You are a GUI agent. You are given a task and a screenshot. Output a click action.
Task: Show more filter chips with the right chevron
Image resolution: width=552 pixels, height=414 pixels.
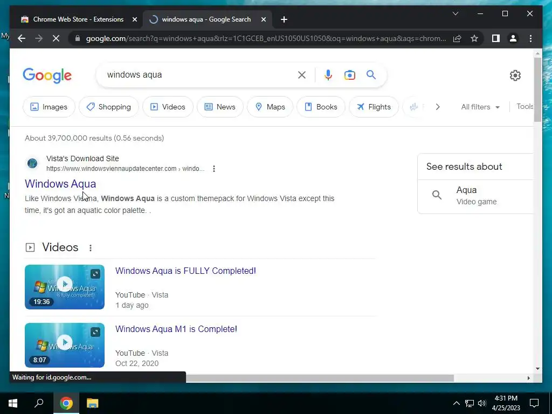tap(438, 107)
